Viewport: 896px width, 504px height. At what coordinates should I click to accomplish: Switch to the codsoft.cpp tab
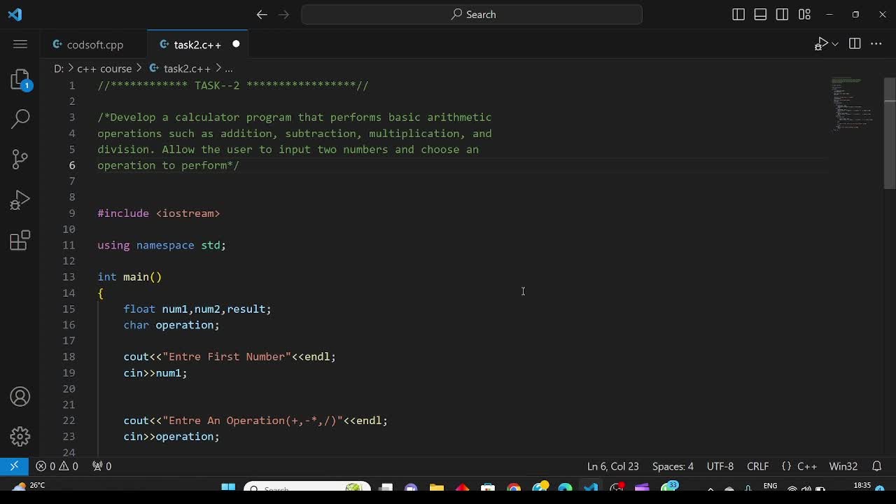[x=94, y=45]
